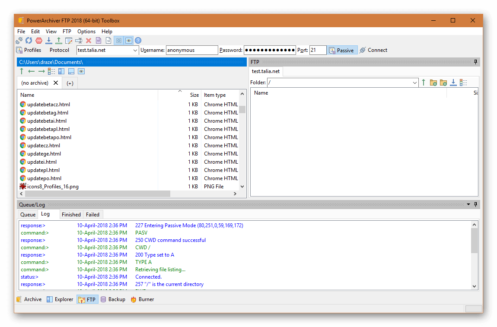Refresh the listing with the blue arrows icon
The width and height of the screenshot is (497, 327).
click(29, 41)
